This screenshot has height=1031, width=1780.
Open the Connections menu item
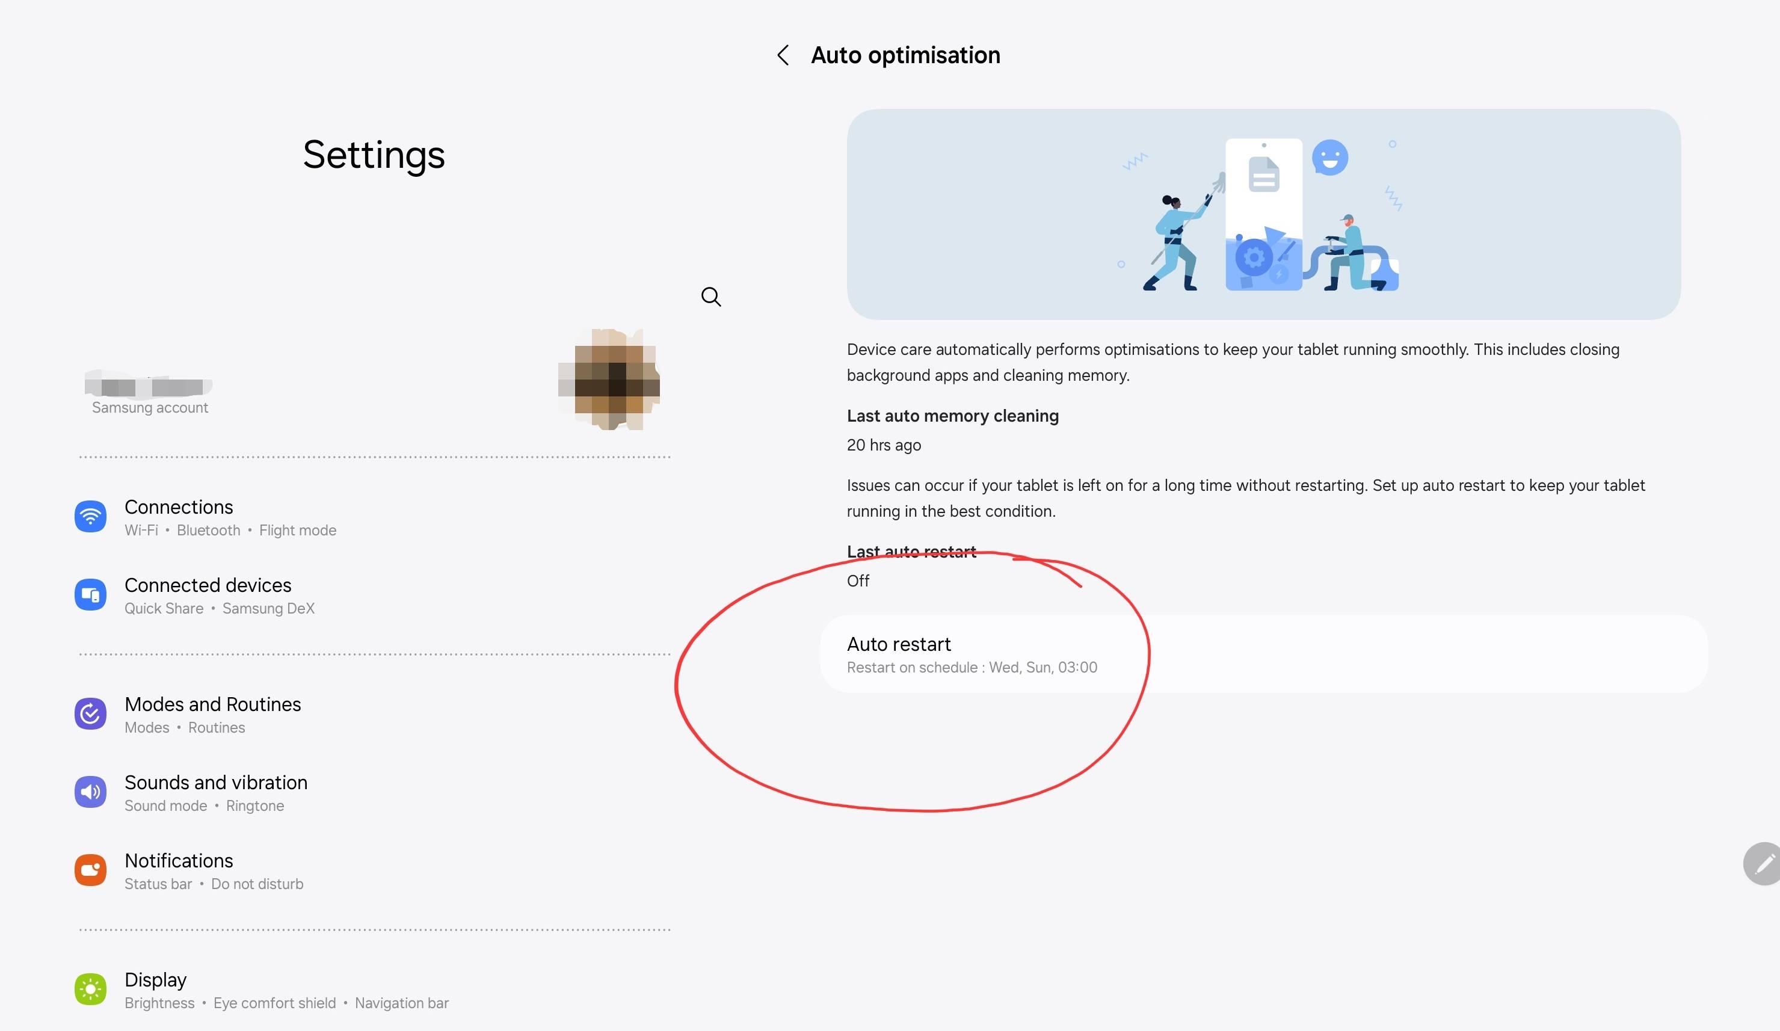(179, 507)
